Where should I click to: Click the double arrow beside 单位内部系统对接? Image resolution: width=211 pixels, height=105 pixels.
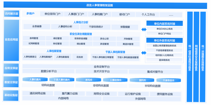tap(144, 29)
